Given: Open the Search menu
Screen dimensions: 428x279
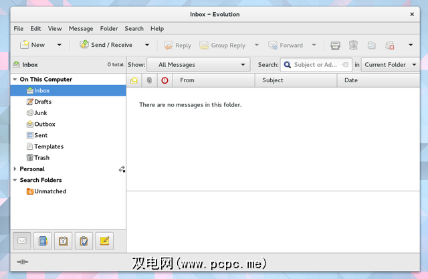Looking at the screenshot, I should 134,28.
